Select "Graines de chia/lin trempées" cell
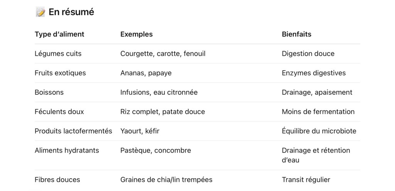This screenshot has width=395, height=191. (166, 179)
